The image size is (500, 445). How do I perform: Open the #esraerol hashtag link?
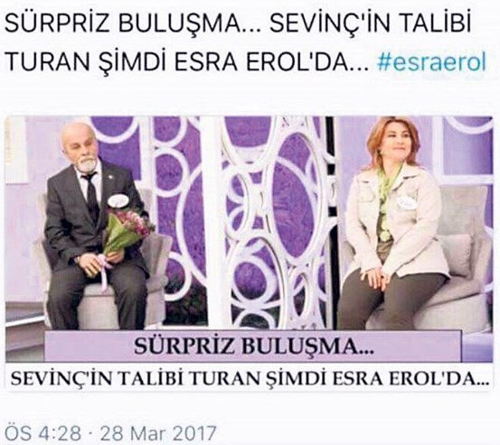432,62
